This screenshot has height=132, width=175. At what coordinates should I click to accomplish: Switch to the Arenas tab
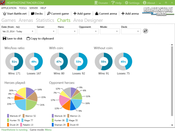pyautogui.click(x=26, y=20)
